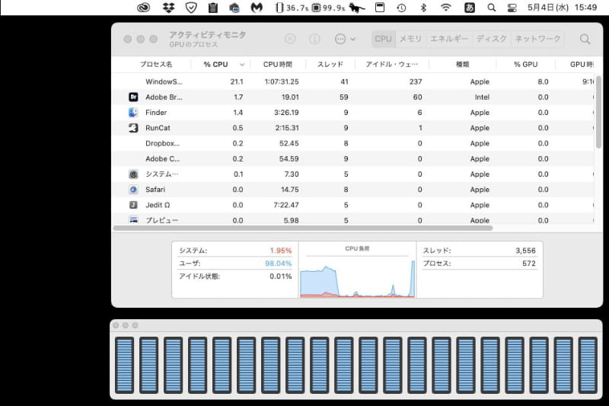Open Control Center
The height and width of the screenshot is (406, 609).
tap(512, 8)
